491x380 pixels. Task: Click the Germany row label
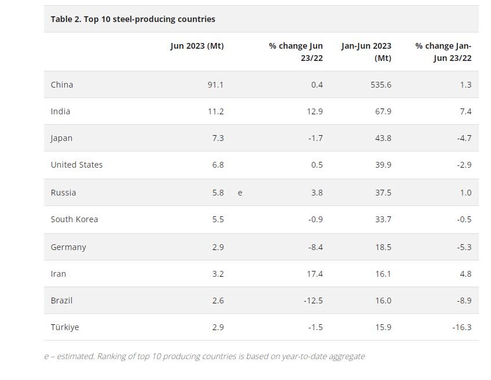[x=68, y=247]
